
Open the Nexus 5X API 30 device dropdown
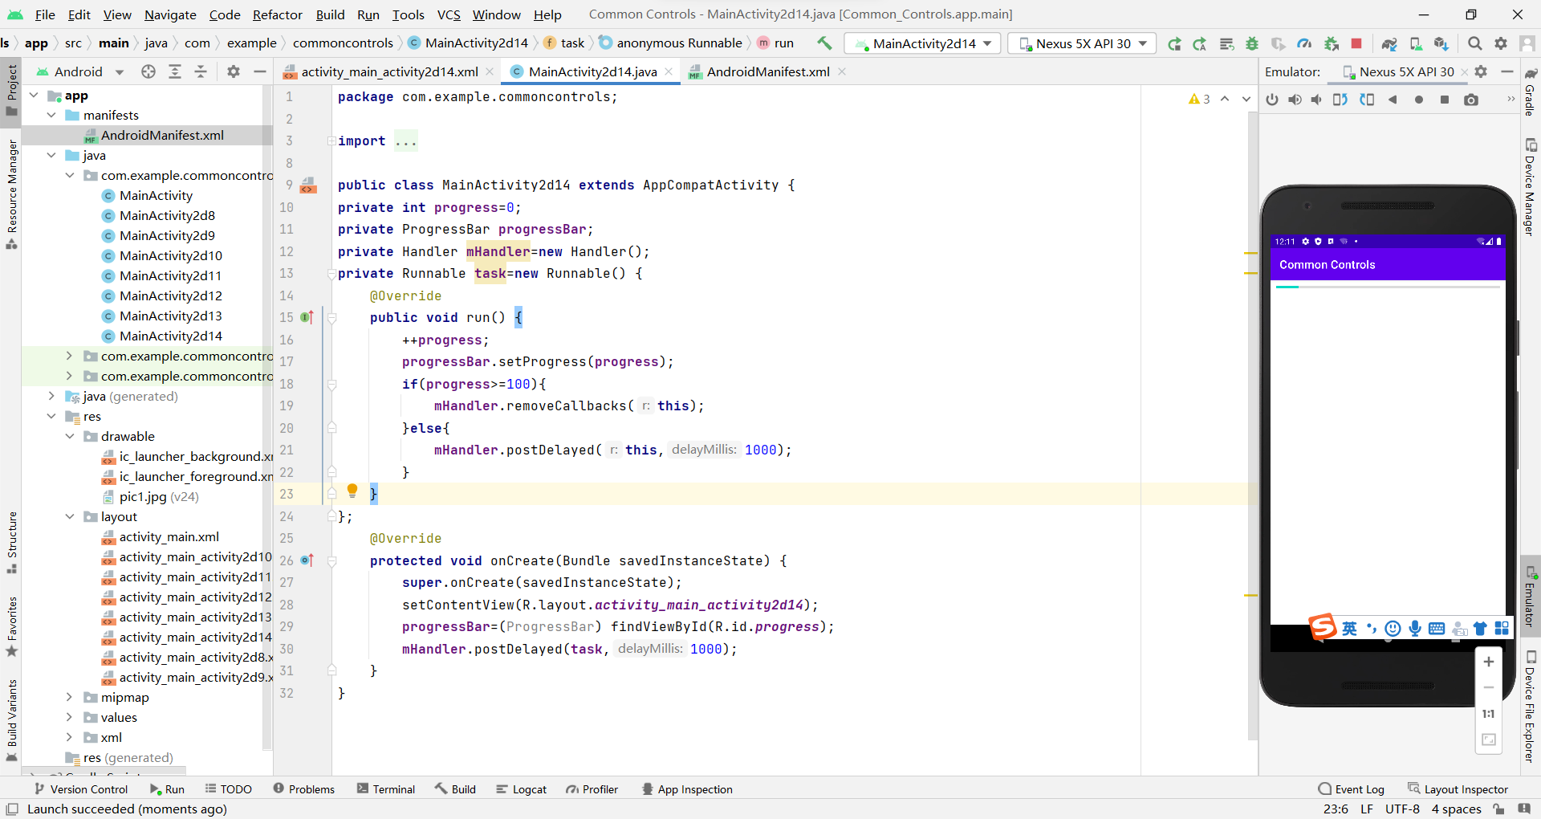(x=1081, y=43)
